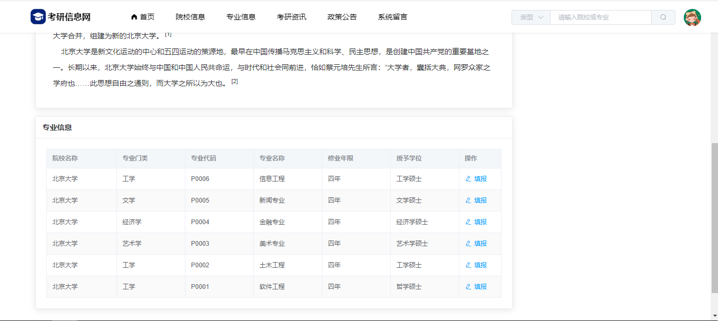Viewport: 718px width, 321px height.
Task: Click the home icon beside 首页
Action: (x=134, y=17)
